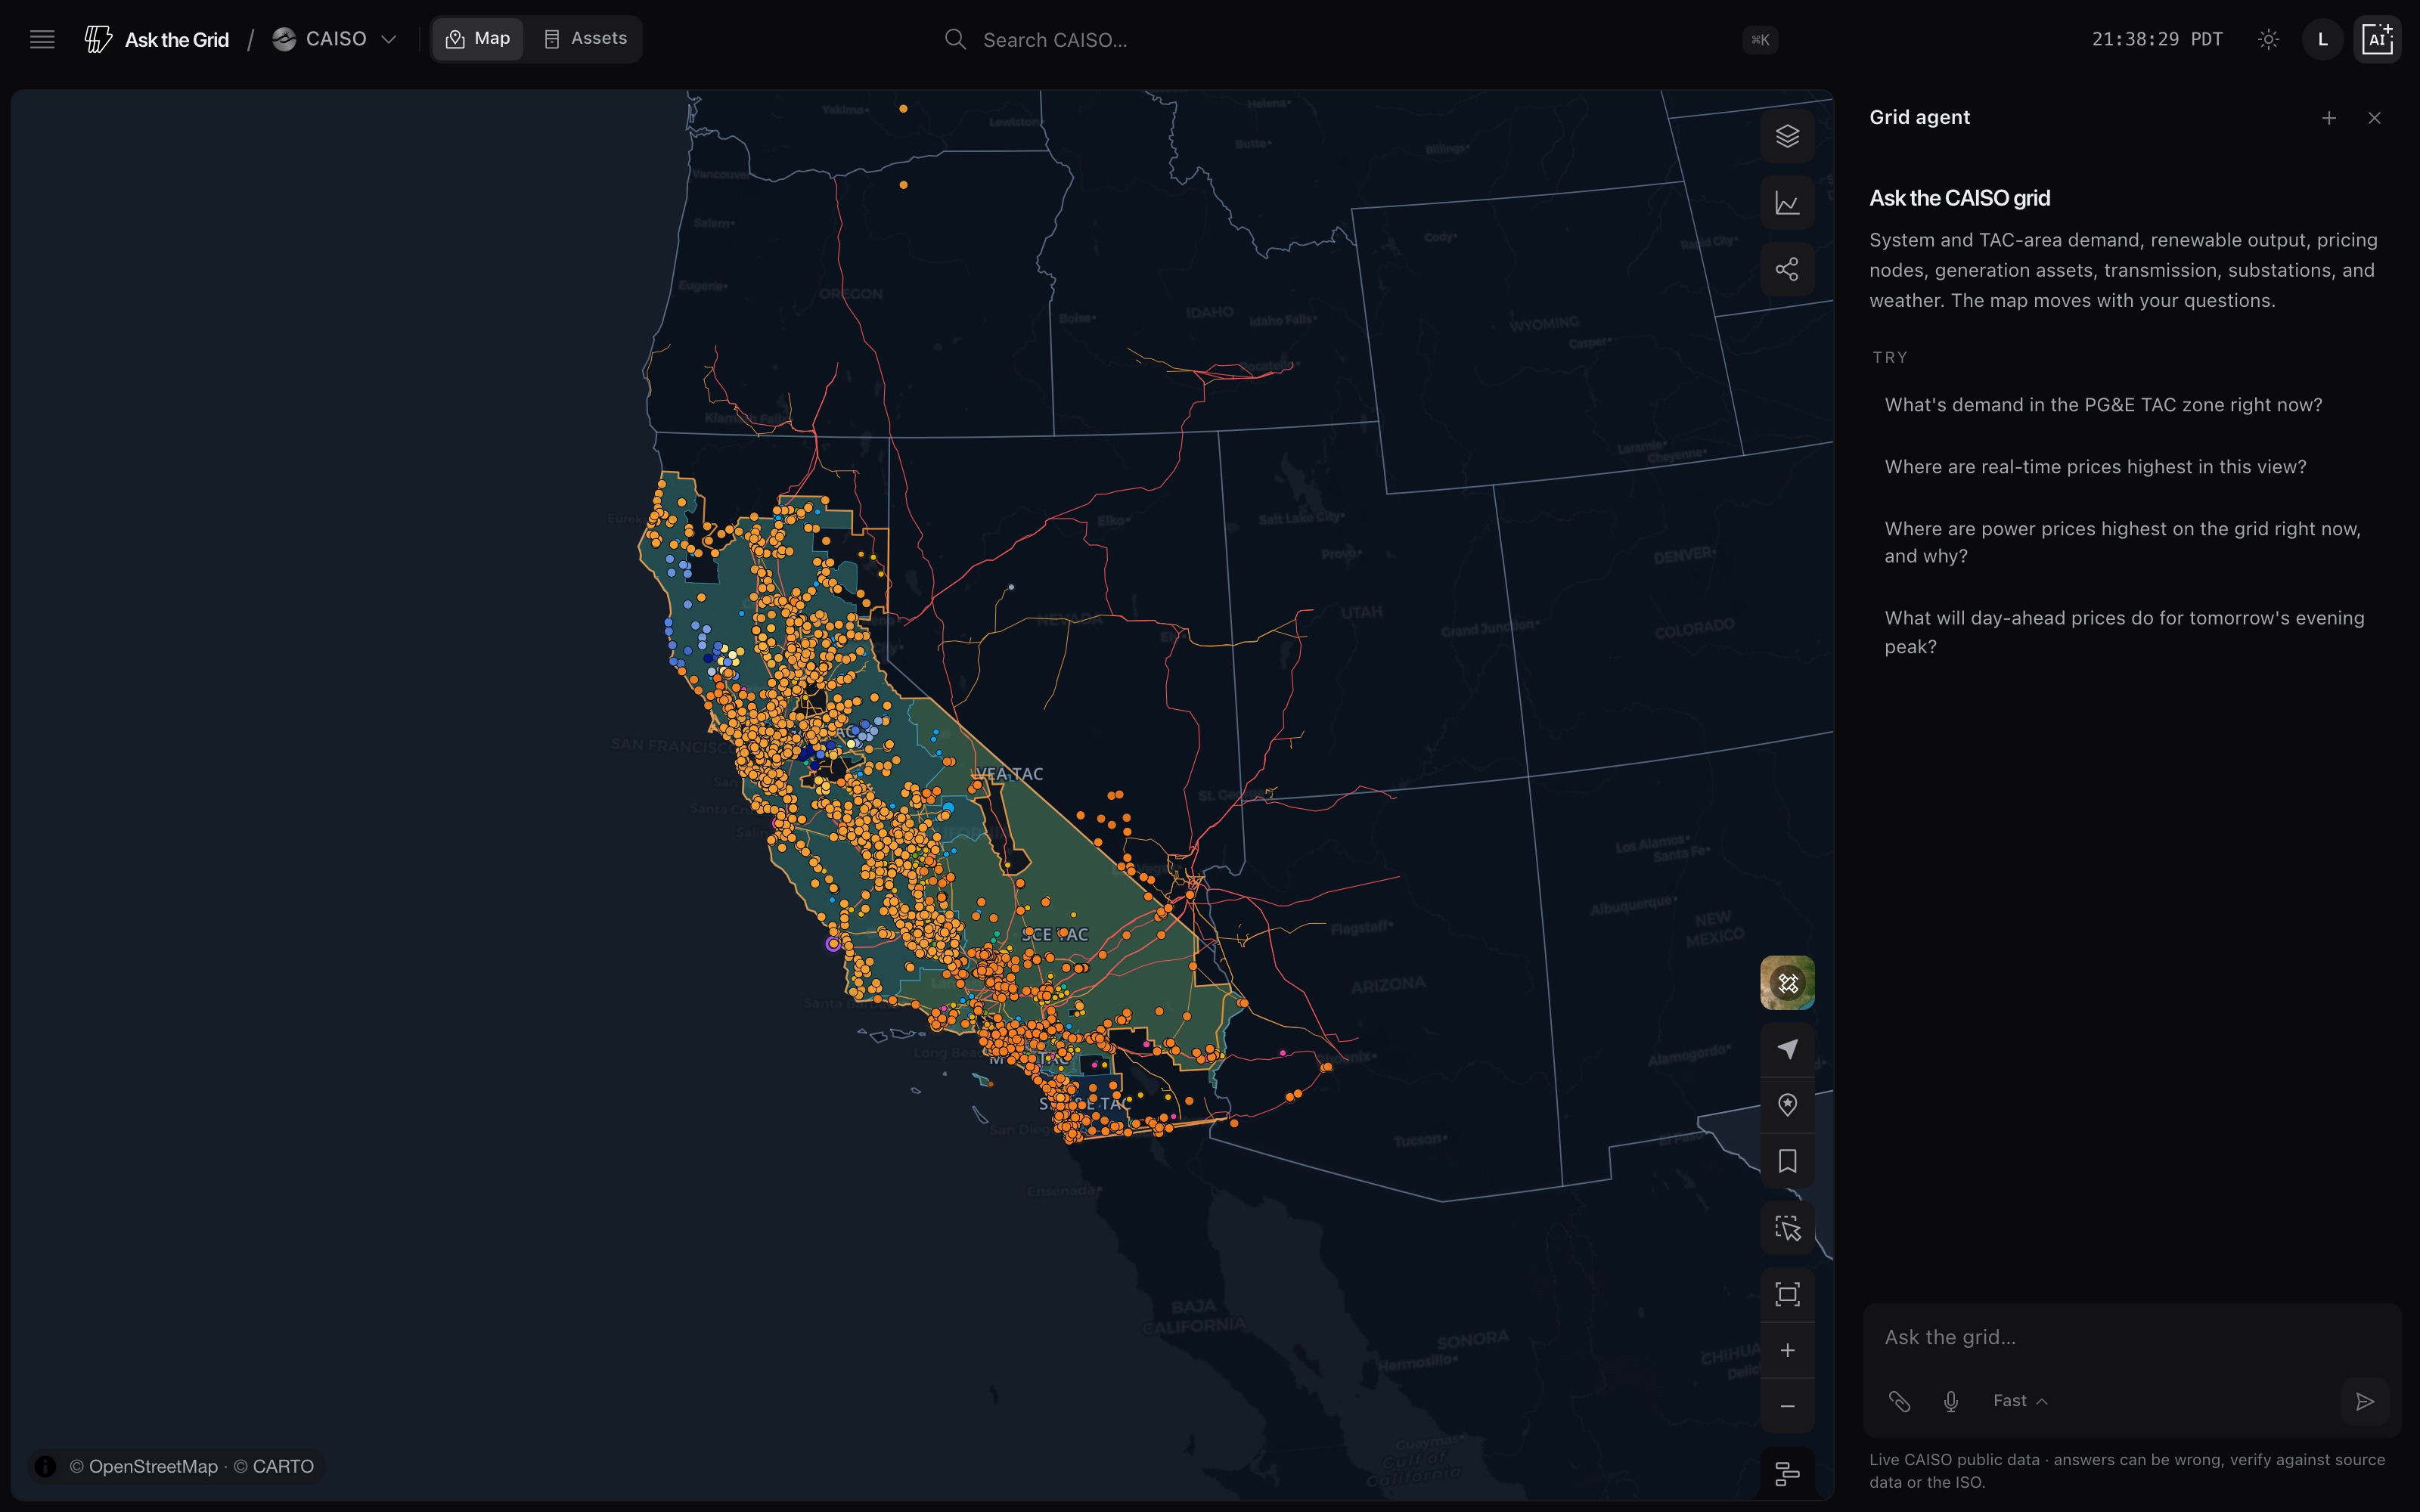Ask where real-time prices are highest in view
This screenshot has width=2420, height=1512.
pos(2095,467)
